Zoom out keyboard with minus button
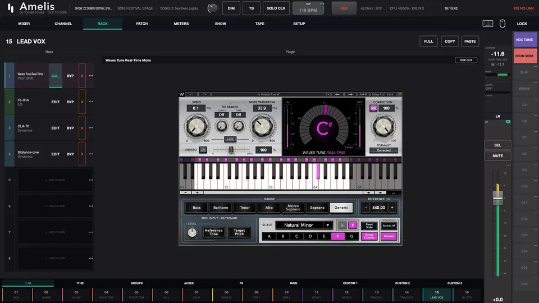Screen dimensions: 539x303 (x=186, y=192)
